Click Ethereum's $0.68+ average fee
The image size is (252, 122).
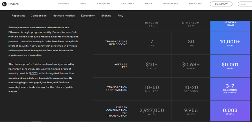tap(191, 66)
